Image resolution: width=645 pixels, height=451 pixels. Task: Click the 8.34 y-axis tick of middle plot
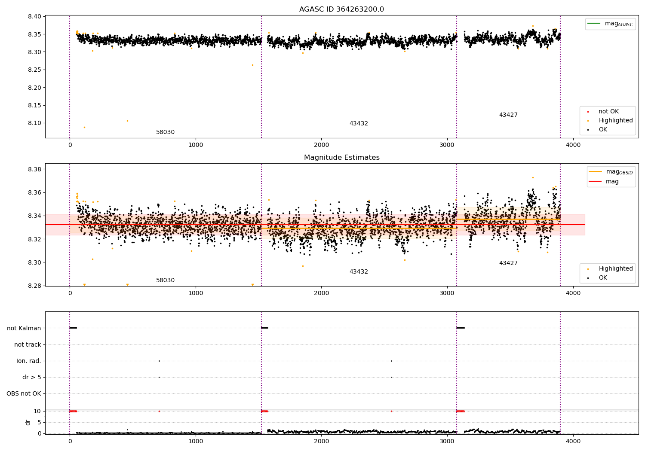(34, 216)
